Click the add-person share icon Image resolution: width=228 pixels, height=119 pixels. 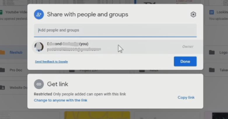[39, 15]
